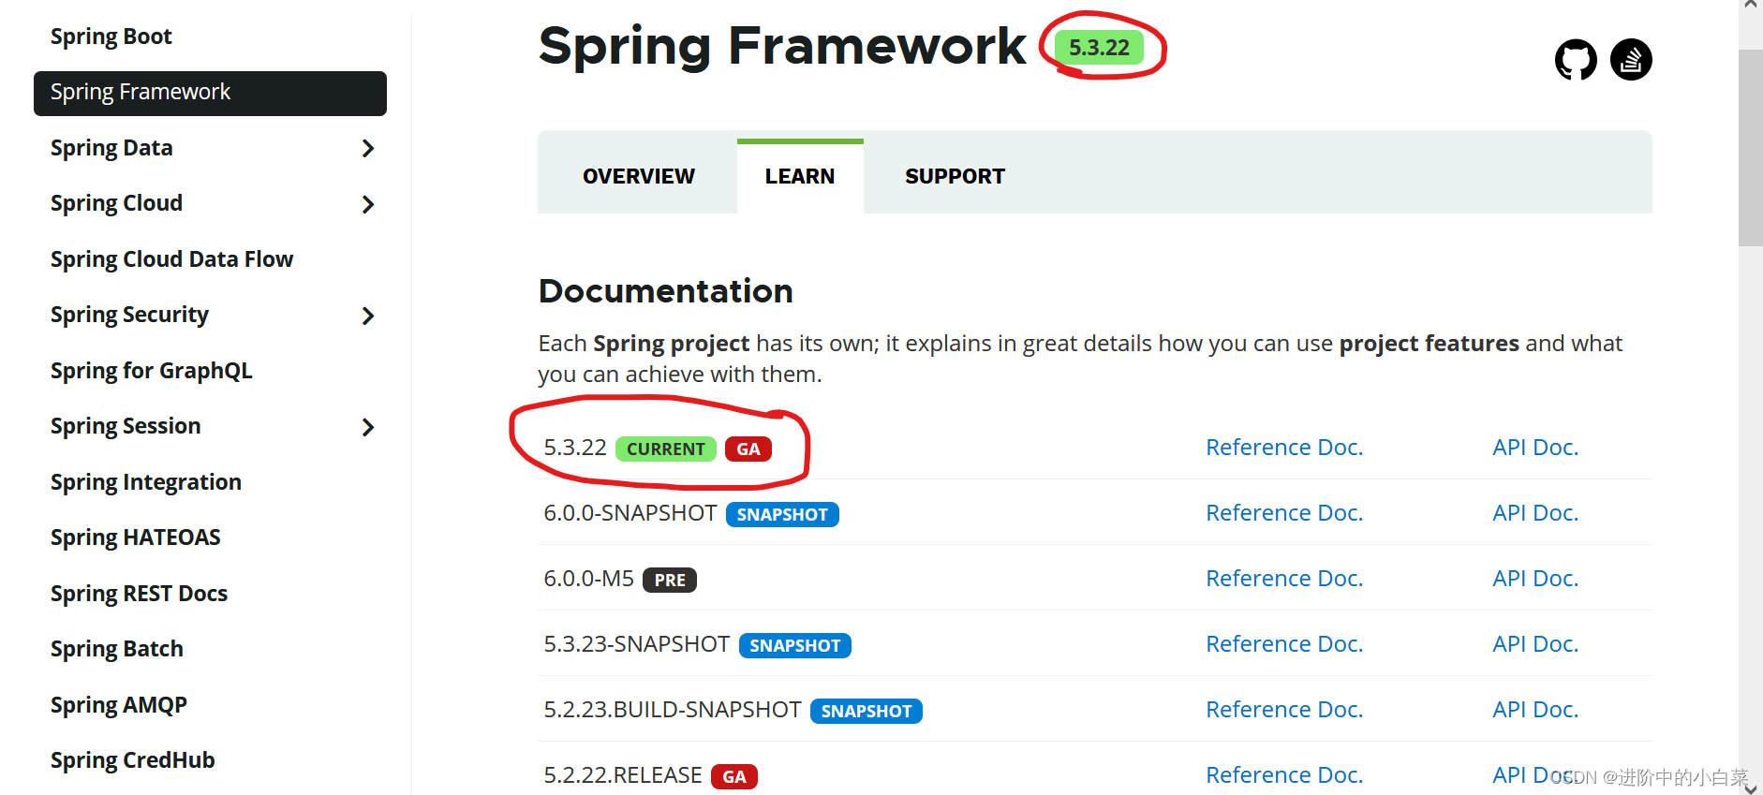Open Spring HATEOAS page
This screenshot has height=795, width=1763.
(x=136, y=537)
